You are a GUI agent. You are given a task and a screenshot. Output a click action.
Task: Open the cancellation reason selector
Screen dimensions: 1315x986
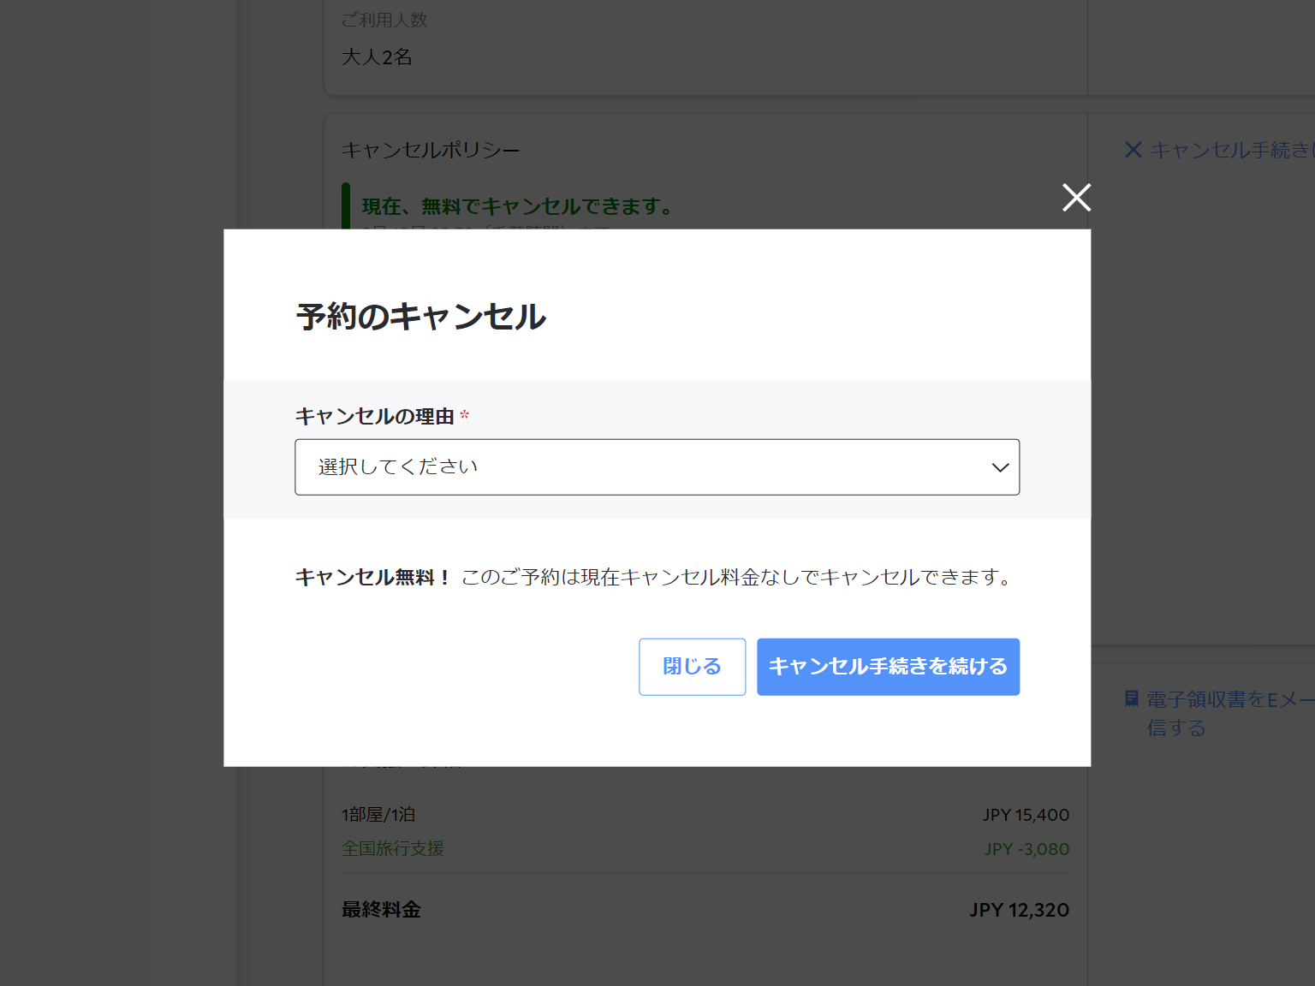click(657, 467)
